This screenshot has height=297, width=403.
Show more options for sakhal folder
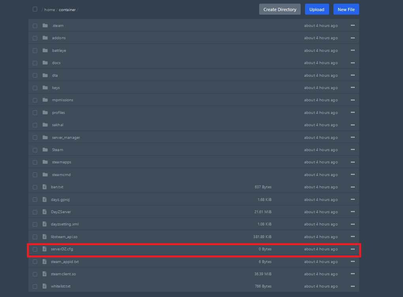click(x=352, y=125)
